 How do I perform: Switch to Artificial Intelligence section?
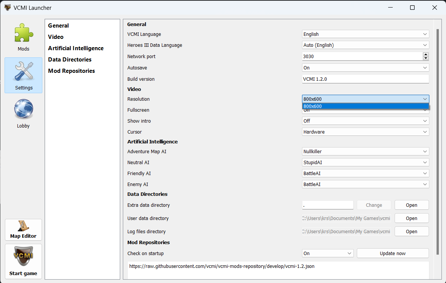(76, 48)
